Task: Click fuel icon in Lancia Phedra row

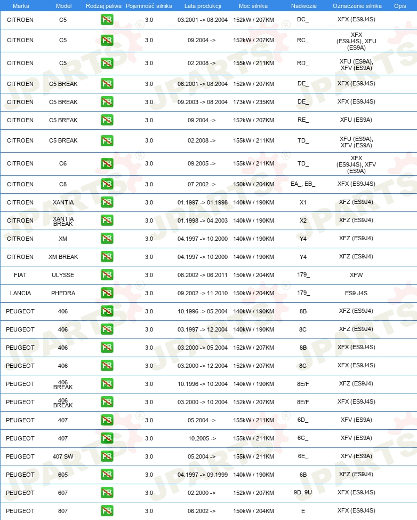Action: 107,293
